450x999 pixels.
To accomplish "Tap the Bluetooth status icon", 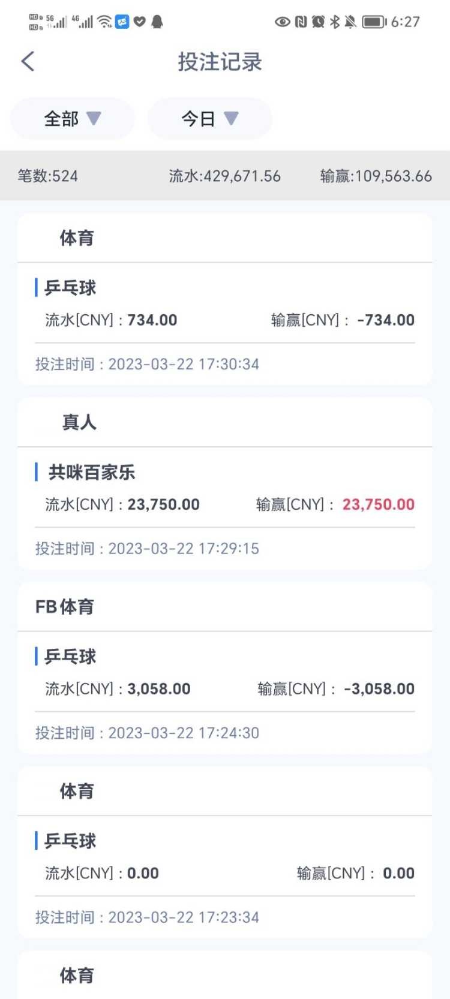I will tap(335, 22).
